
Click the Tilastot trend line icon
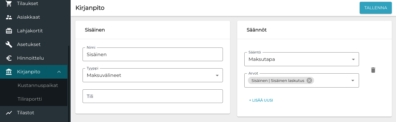9,113
